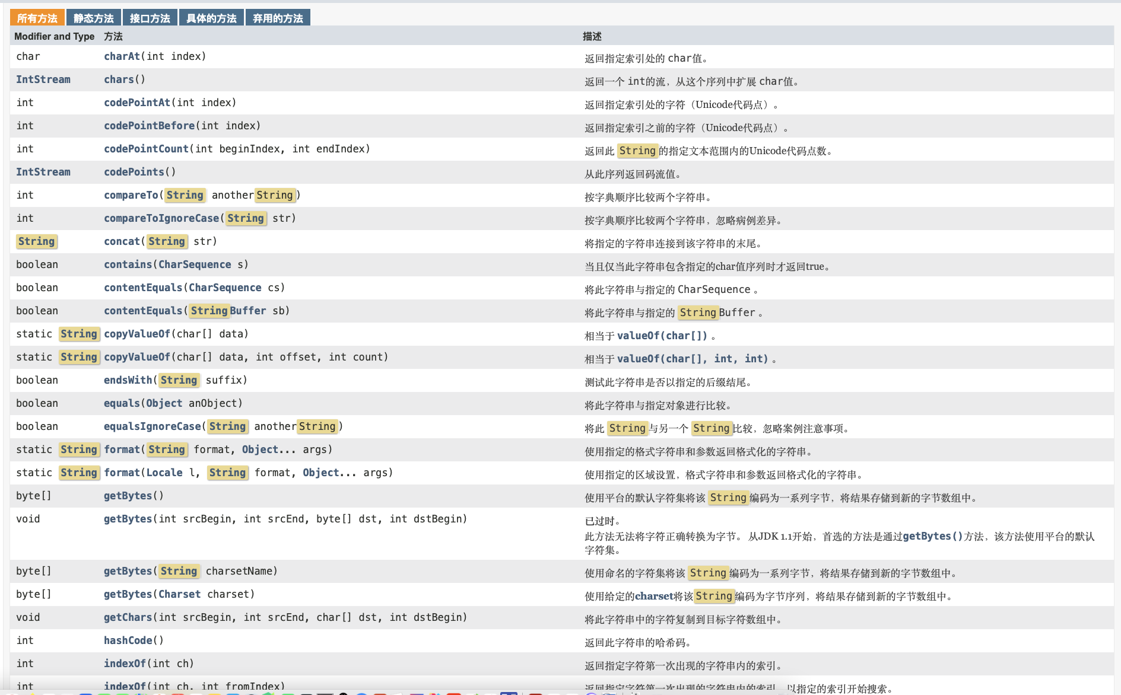Open the codePointCount method link
Image resolution: width=1121 pixels, height=695 pixels.
click(x=146, y=149)
